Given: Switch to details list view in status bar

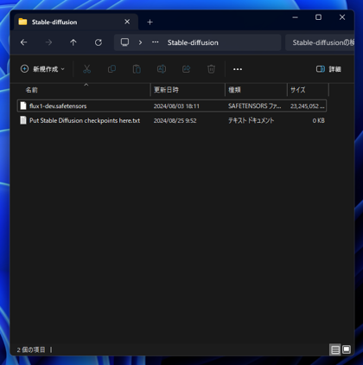Looking at the screenshot, I should click(x=335, y=349).
